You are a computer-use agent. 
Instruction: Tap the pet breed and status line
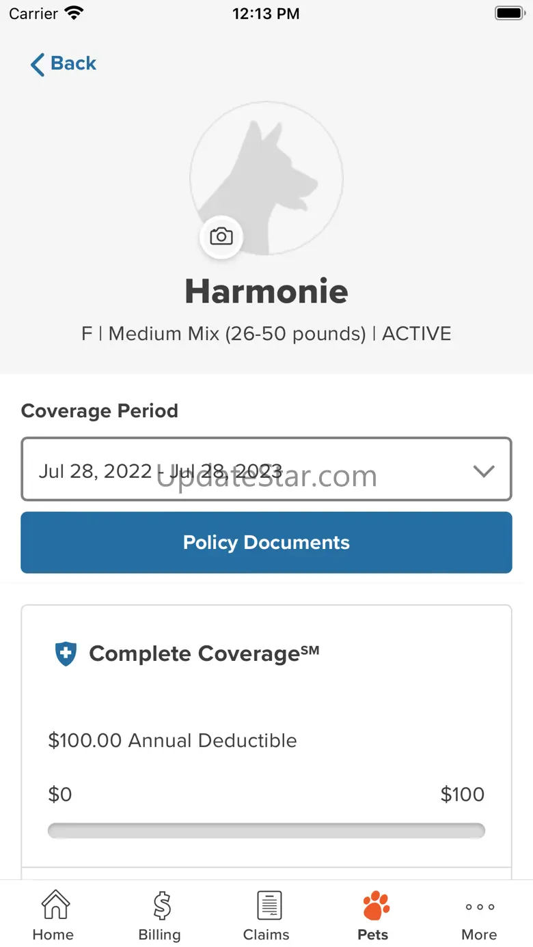pyautogui.click(x=266, y=334)
